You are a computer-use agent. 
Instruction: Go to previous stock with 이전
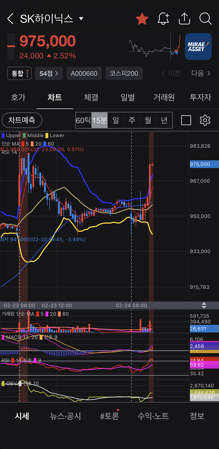pos(171,73)
